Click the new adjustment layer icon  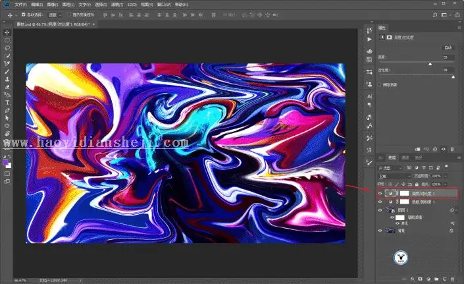[428, 279]
